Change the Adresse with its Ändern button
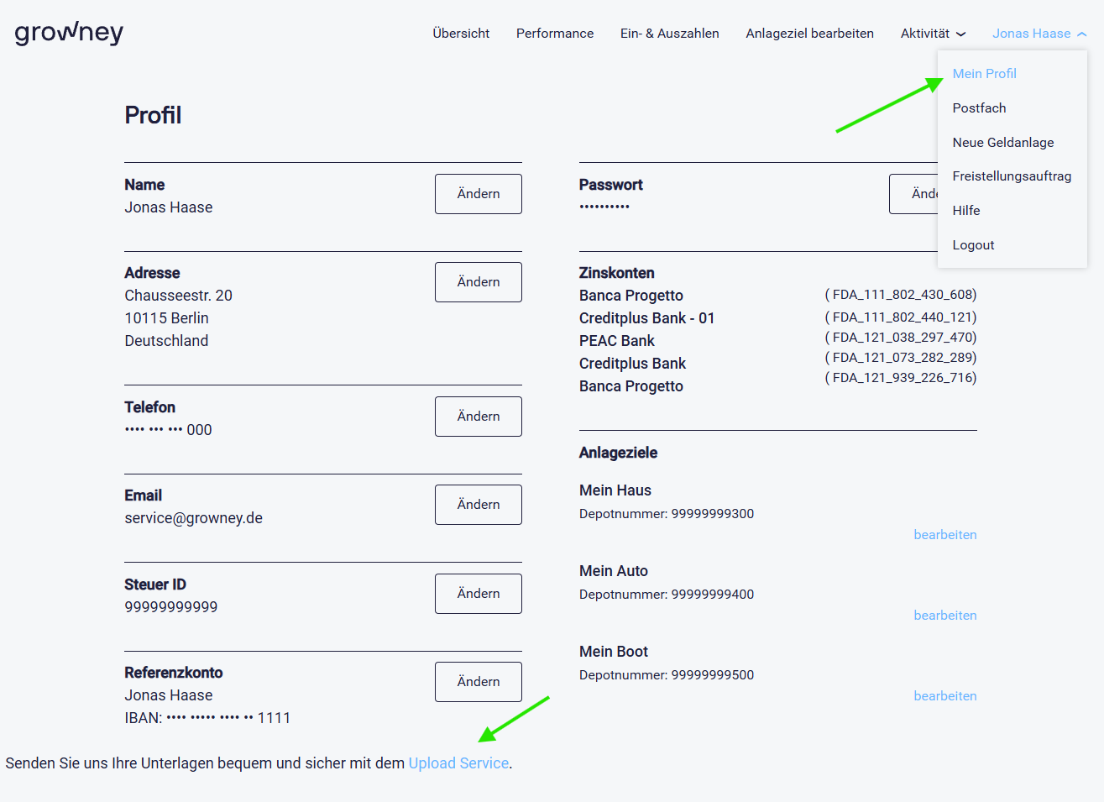 click(x=478, y=282)
